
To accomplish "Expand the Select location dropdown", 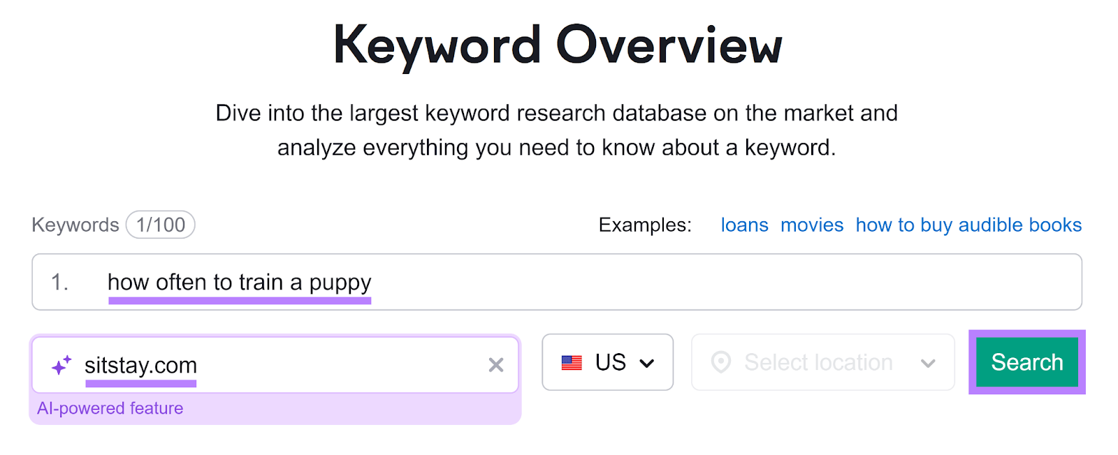I will (x=822, y=362).
